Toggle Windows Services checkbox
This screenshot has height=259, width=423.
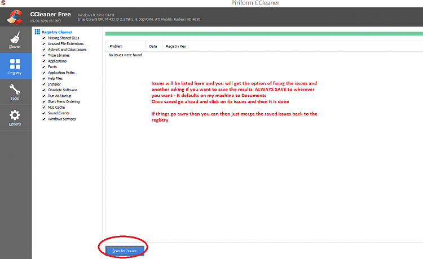click(x=43, y=119)
